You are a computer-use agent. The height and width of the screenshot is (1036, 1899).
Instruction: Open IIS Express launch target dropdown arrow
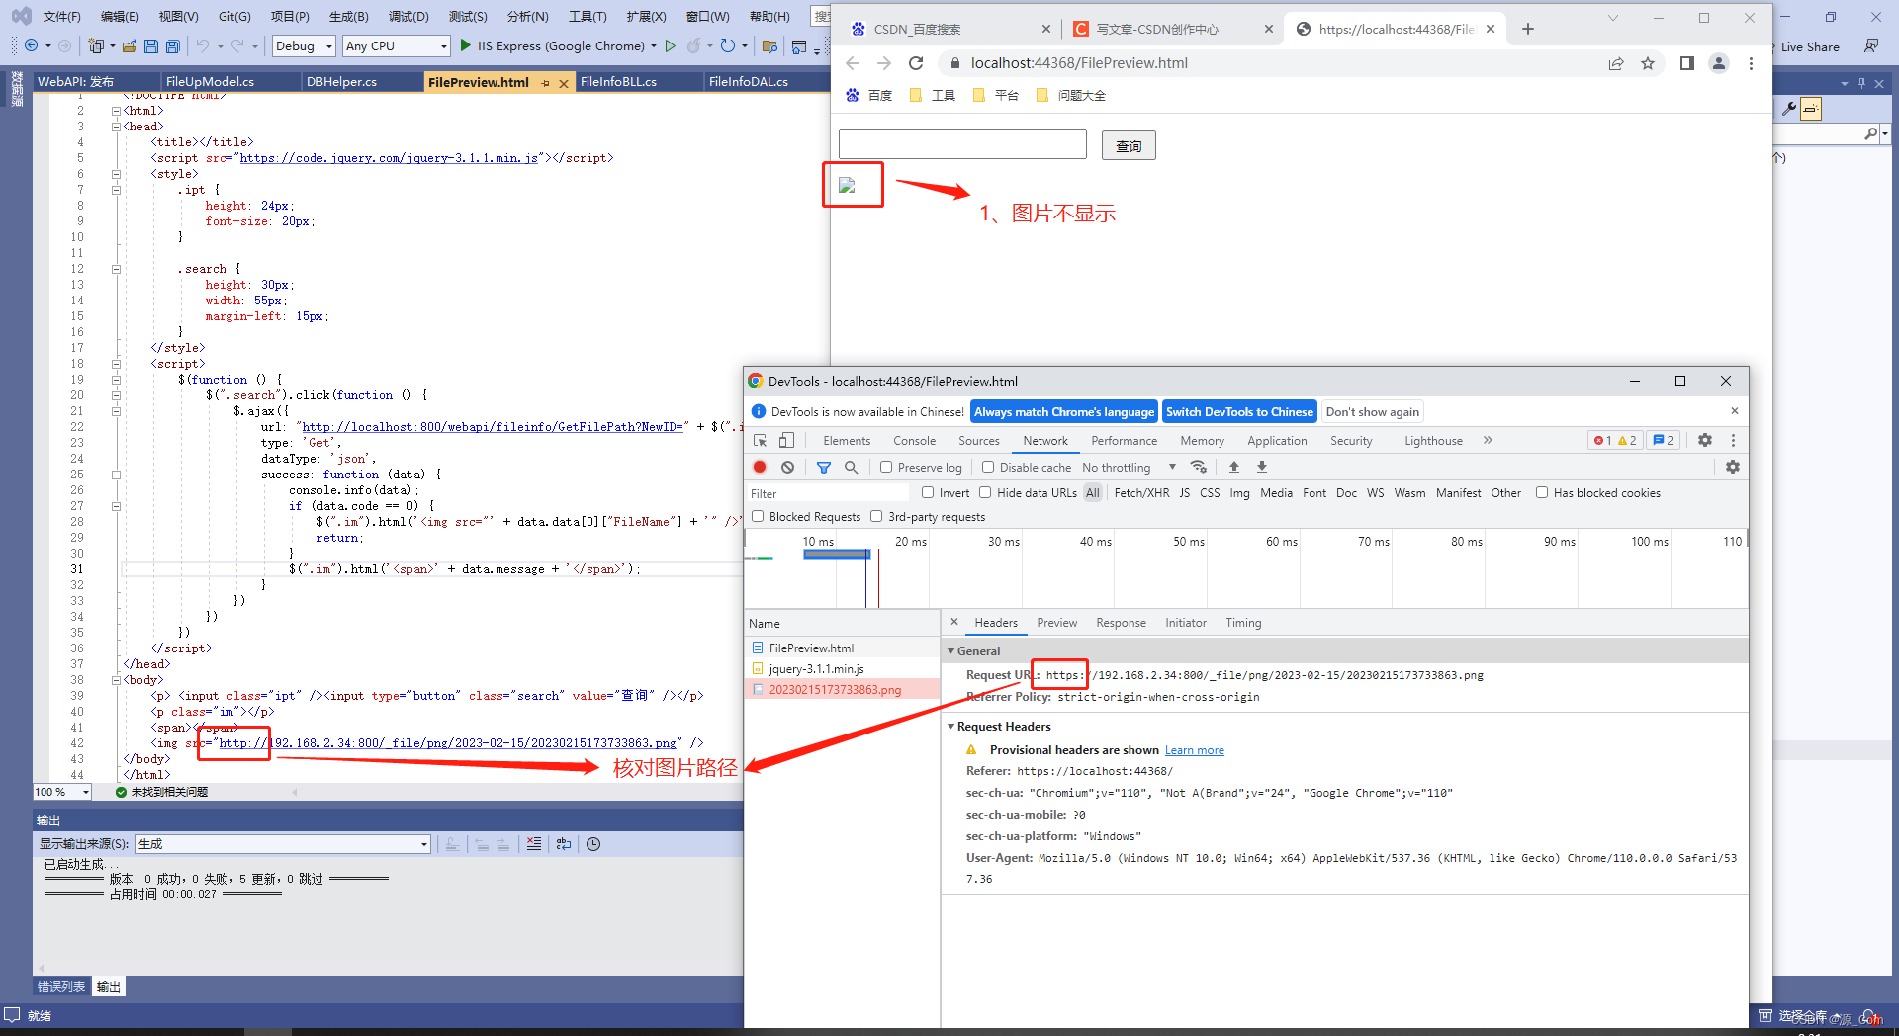(x=654, y=45)
